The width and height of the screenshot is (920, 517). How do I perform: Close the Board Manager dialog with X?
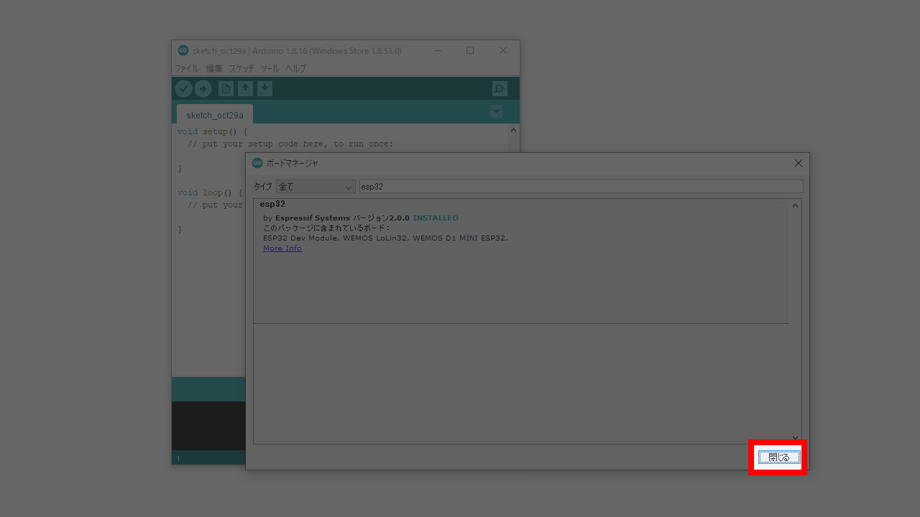798,164
